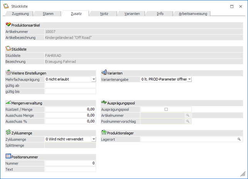Click the gültig ab date field
Image resolution: width=248 pixels, height=179 pixels.
click(70, 85)
